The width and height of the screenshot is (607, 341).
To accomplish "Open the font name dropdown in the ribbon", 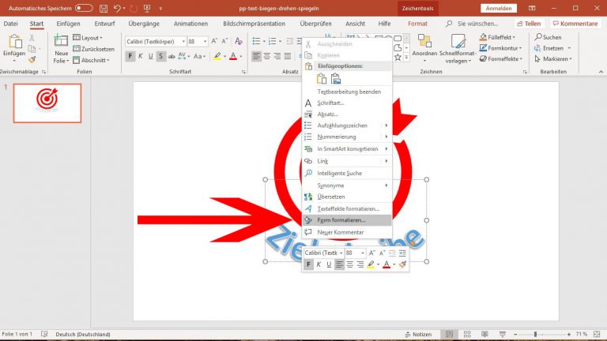I will click(x=154, y=42).
